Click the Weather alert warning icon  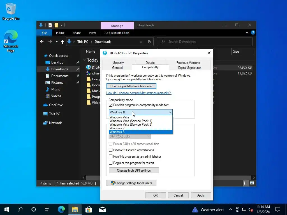(195, 210)
